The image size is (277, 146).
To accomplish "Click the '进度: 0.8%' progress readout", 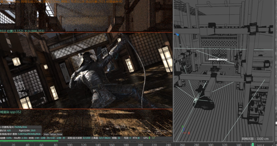I will (x=6, y=138).
